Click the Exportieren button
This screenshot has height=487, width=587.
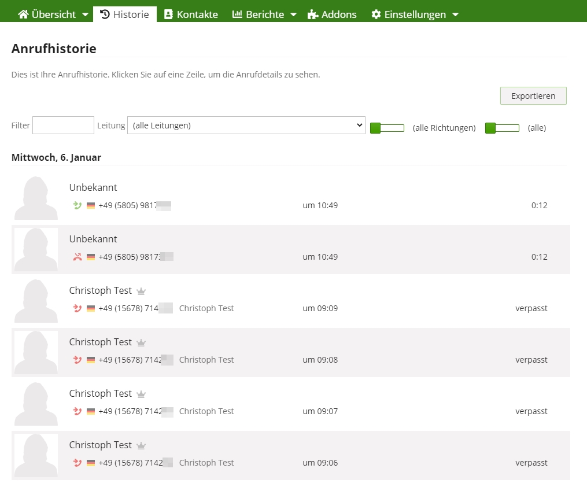(x=533, y=96)
